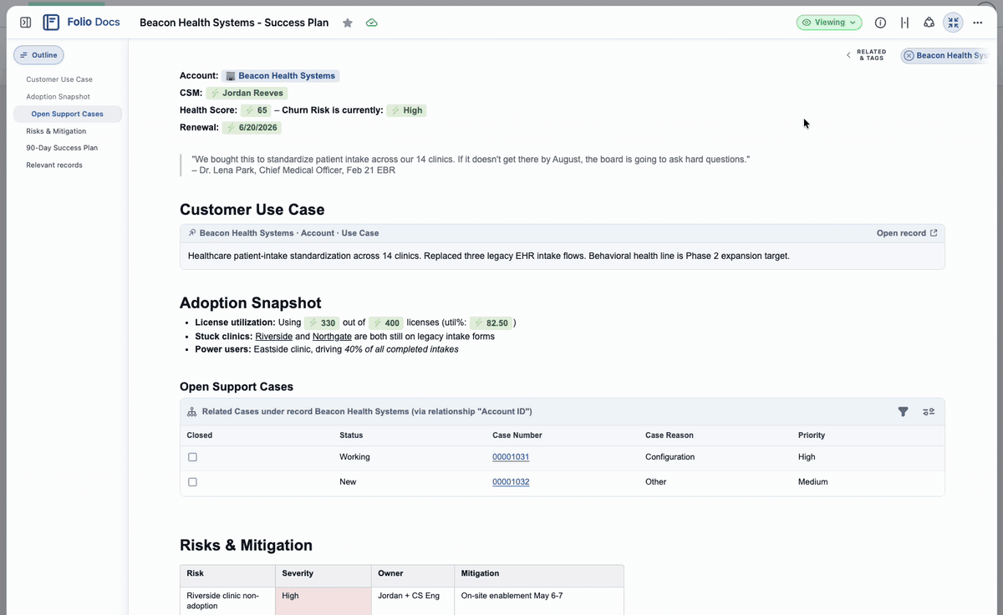Image resolution: width=1003 pixels, height=615 pixels.
Task: Open the sharing collaborators icon
Action: click(x=929, y=23)
